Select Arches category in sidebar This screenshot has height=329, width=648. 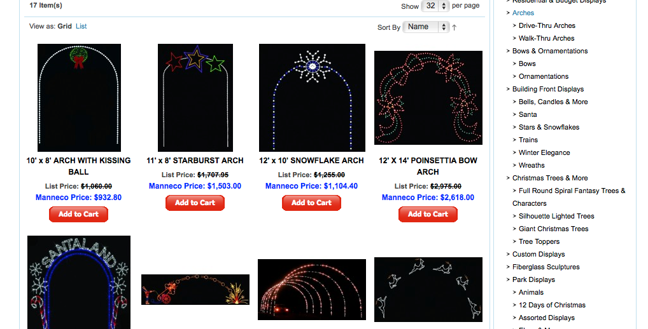[x=523, y=13]
